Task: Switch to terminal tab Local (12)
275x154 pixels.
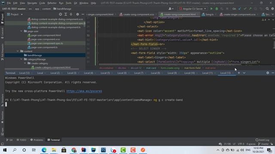Action: pos(24,73)
